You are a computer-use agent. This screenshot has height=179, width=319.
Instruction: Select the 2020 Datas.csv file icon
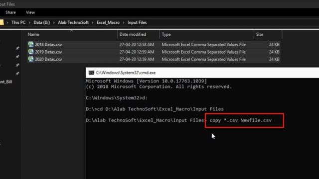[x=31, y=59]
